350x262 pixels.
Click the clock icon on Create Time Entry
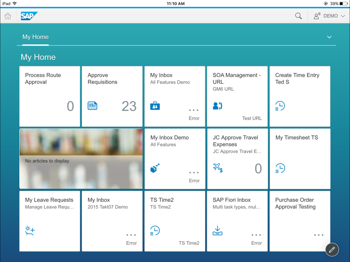(x=280, y=106)
